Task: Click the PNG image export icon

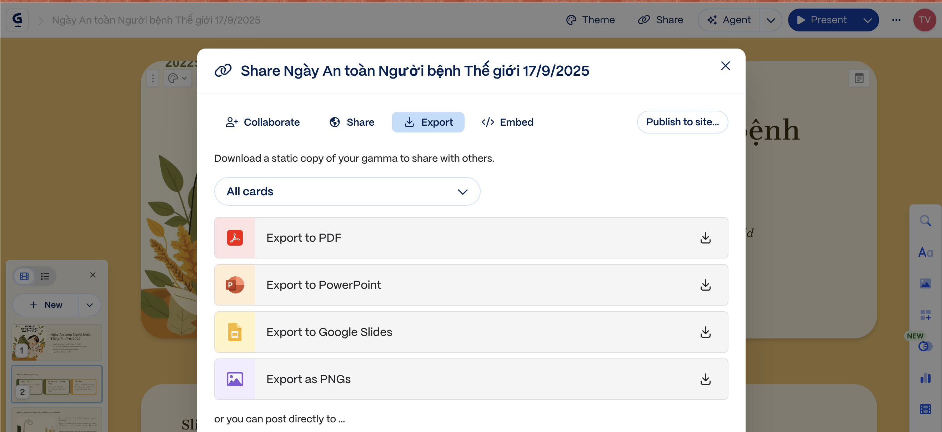Action: [x=235, y=379]
